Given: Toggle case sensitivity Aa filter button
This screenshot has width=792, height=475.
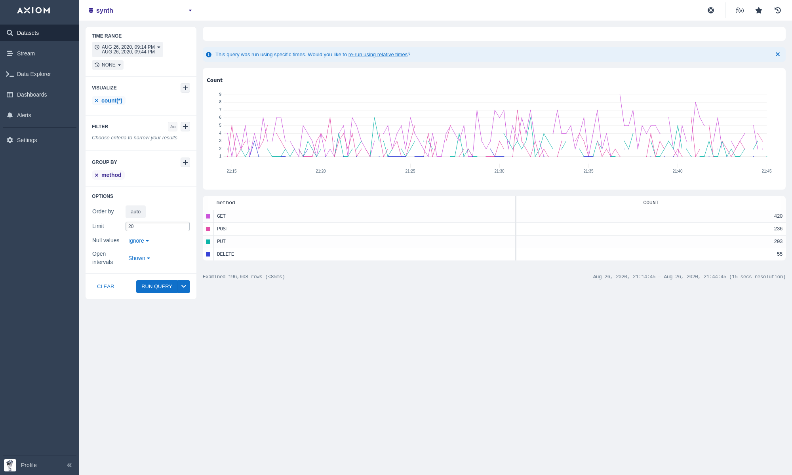Looking at the screenshot, I should 173,127.
